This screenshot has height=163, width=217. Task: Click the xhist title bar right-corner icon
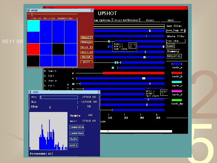coord(98,92)
